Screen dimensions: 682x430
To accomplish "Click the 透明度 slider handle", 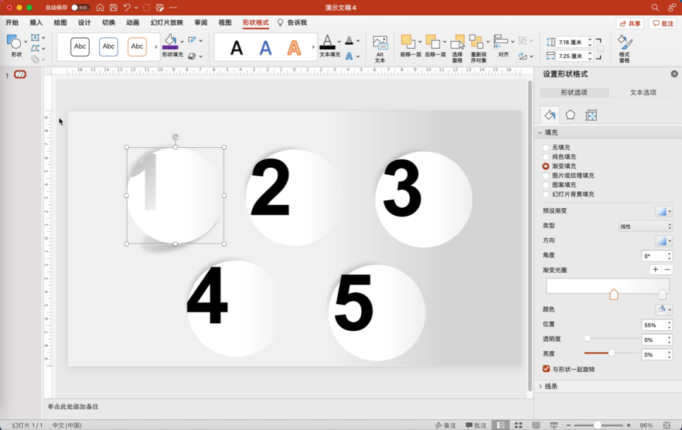I will [587, 338].
